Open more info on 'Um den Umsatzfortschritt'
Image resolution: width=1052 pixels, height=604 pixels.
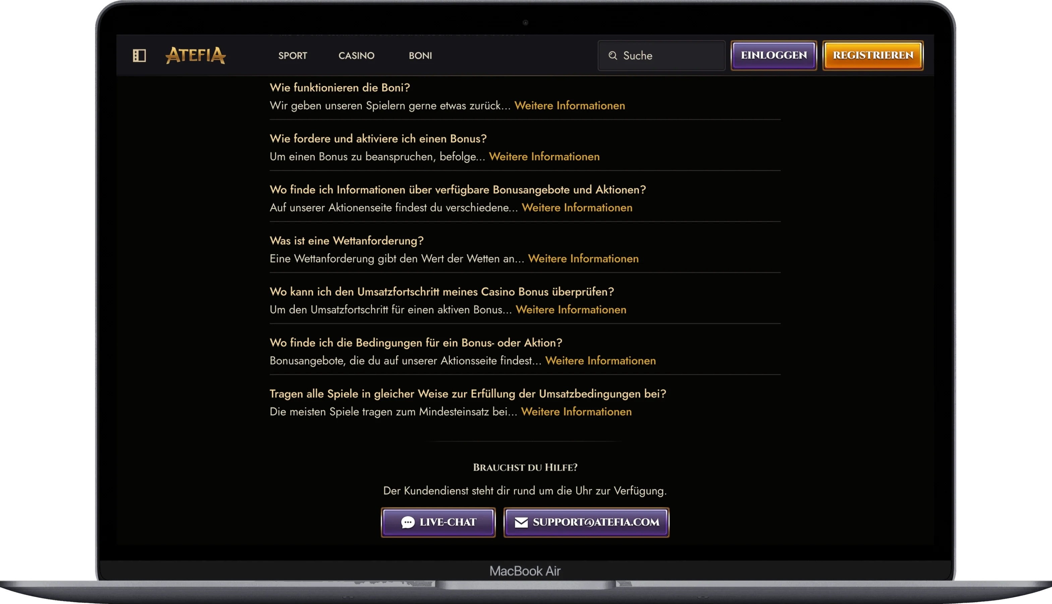571,309
